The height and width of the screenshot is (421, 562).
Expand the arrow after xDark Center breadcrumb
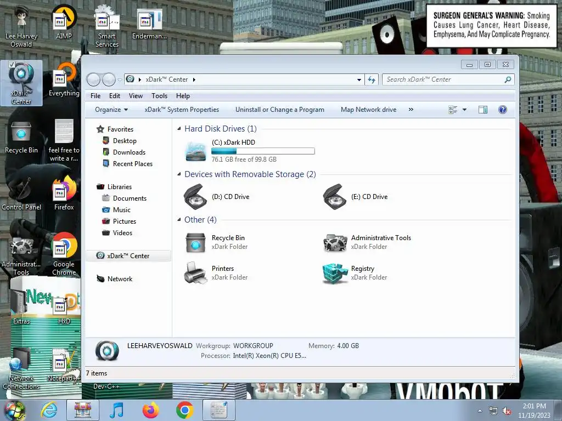point(194,79)
